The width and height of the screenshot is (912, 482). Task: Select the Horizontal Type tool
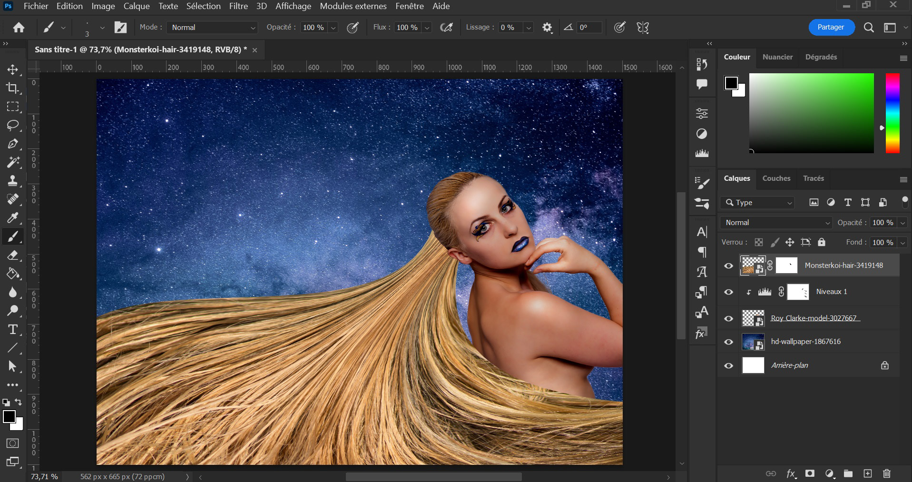[13, 329]
